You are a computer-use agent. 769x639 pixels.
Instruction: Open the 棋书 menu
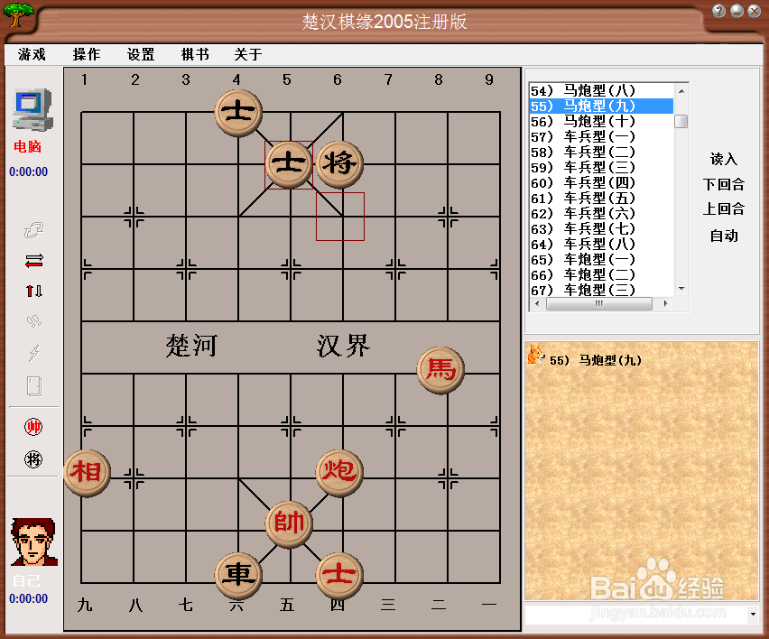coord(195,54)
